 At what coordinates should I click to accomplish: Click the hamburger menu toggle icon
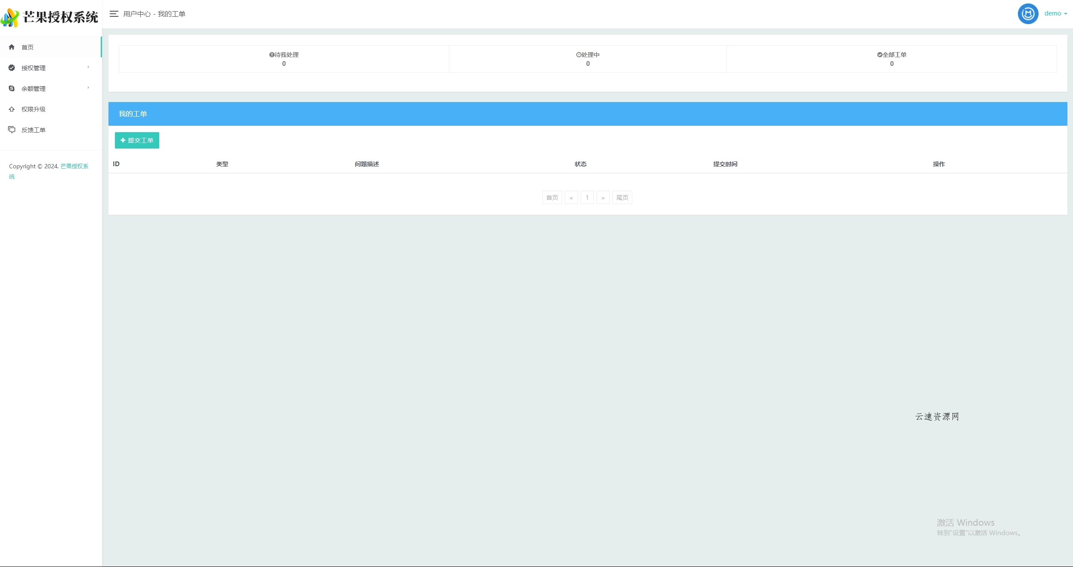pos(114,14)
